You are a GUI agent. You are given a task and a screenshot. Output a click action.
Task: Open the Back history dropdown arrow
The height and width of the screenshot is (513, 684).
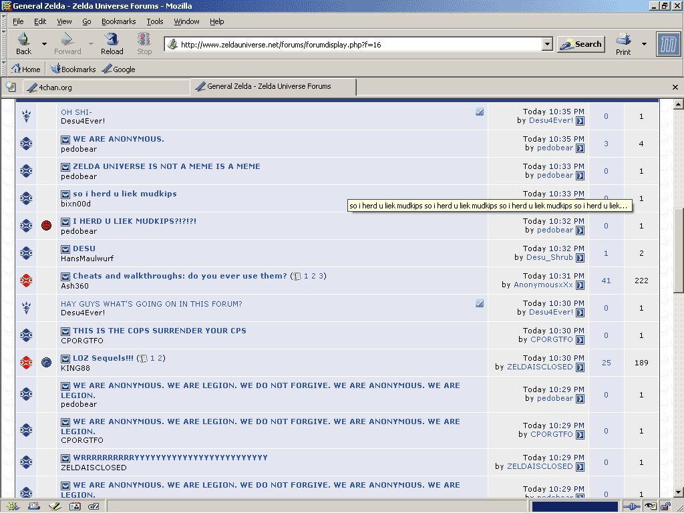pyautogui.click(x=44, y=43)
